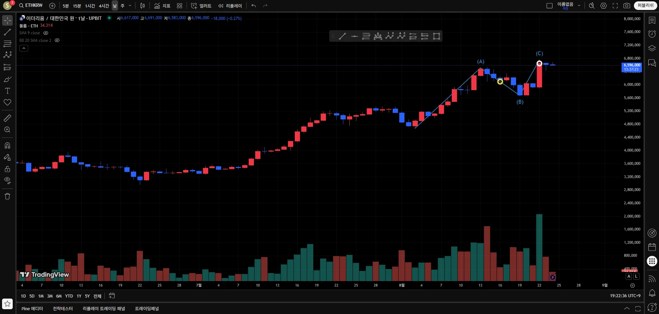The width and height of the screenshot is (659, 314).
Task: Open the candlestick chart type menu
Action: coord(143,6)
